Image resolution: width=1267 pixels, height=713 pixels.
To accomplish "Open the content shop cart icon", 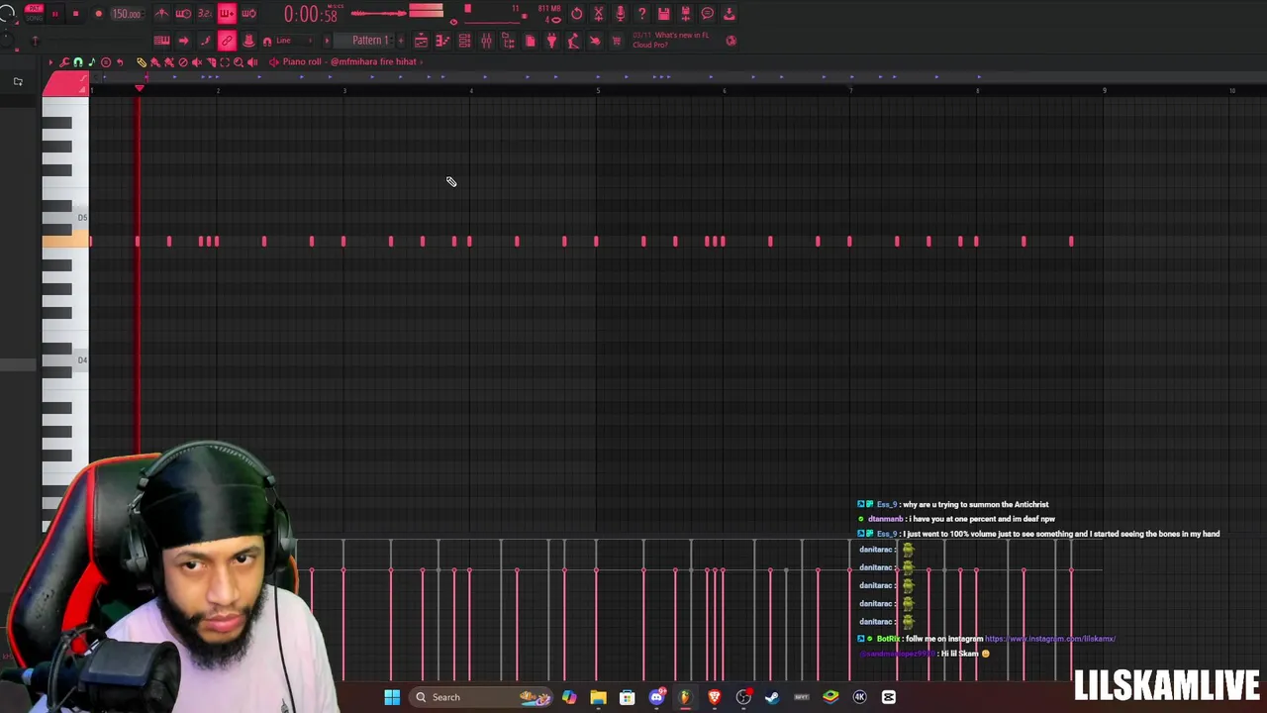I will pyautogui.click(x=617, y=41).
